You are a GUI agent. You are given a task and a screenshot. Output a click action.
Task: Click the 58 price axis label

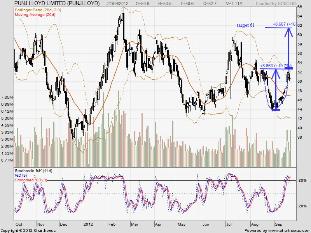coord(300,44)
